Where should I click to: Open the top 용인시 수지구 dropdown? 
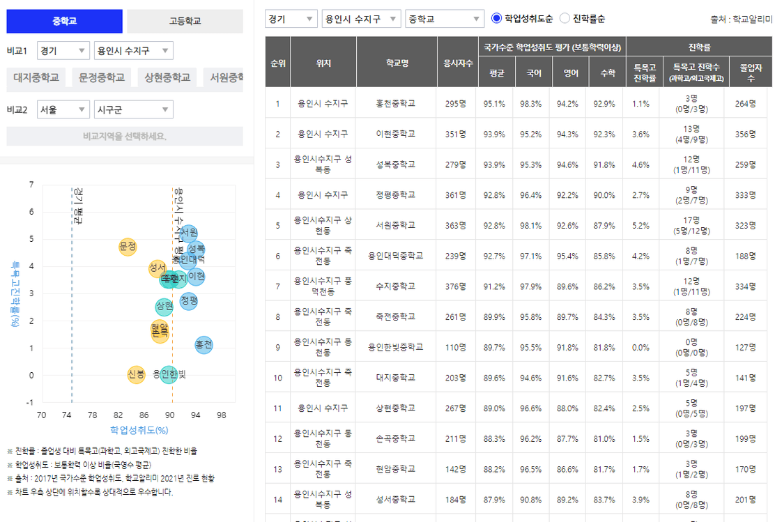(x=361, y=19)
